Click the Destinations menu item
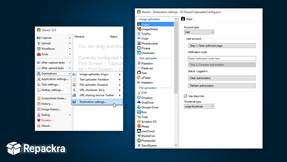Viewport: 287px width, 162px height. (x=54, y=74)
